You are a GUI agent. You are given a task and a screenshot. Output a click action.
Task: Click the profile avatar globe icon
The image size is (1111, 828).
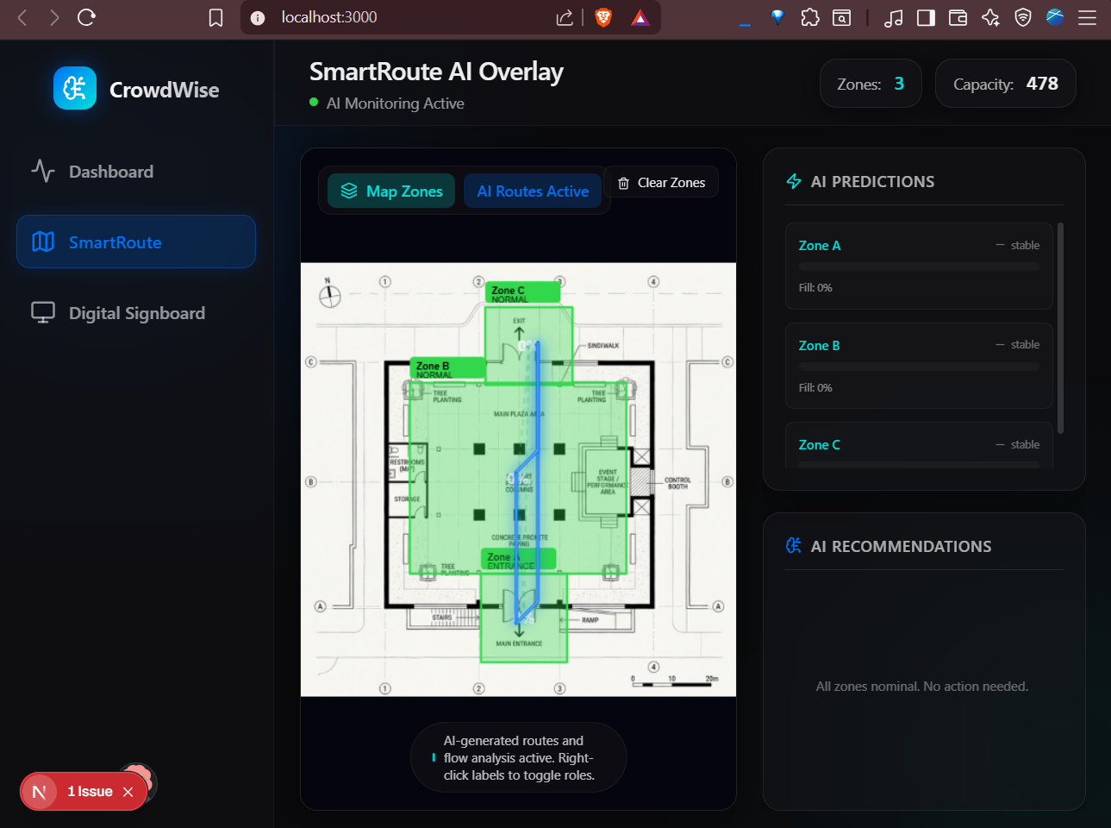pos(1055,16)
